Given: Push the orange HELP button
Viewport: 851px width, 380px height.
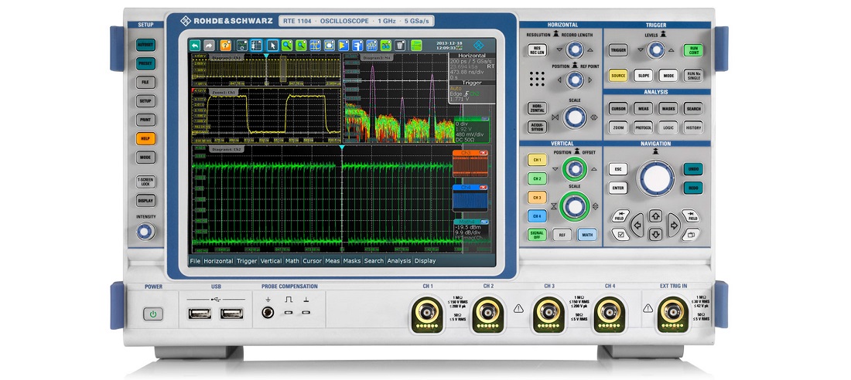Looking at the screenshot, I should [x=145, y=138].
